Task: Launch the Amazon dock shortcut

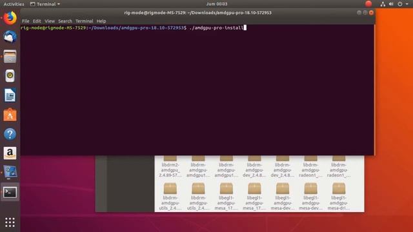Action: [x=10, y=153]
